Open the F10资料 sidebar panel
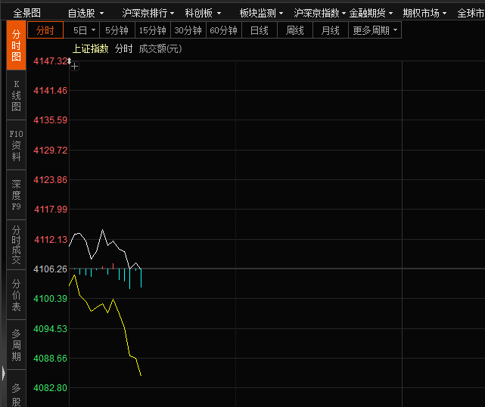 (x=17, y=145)
